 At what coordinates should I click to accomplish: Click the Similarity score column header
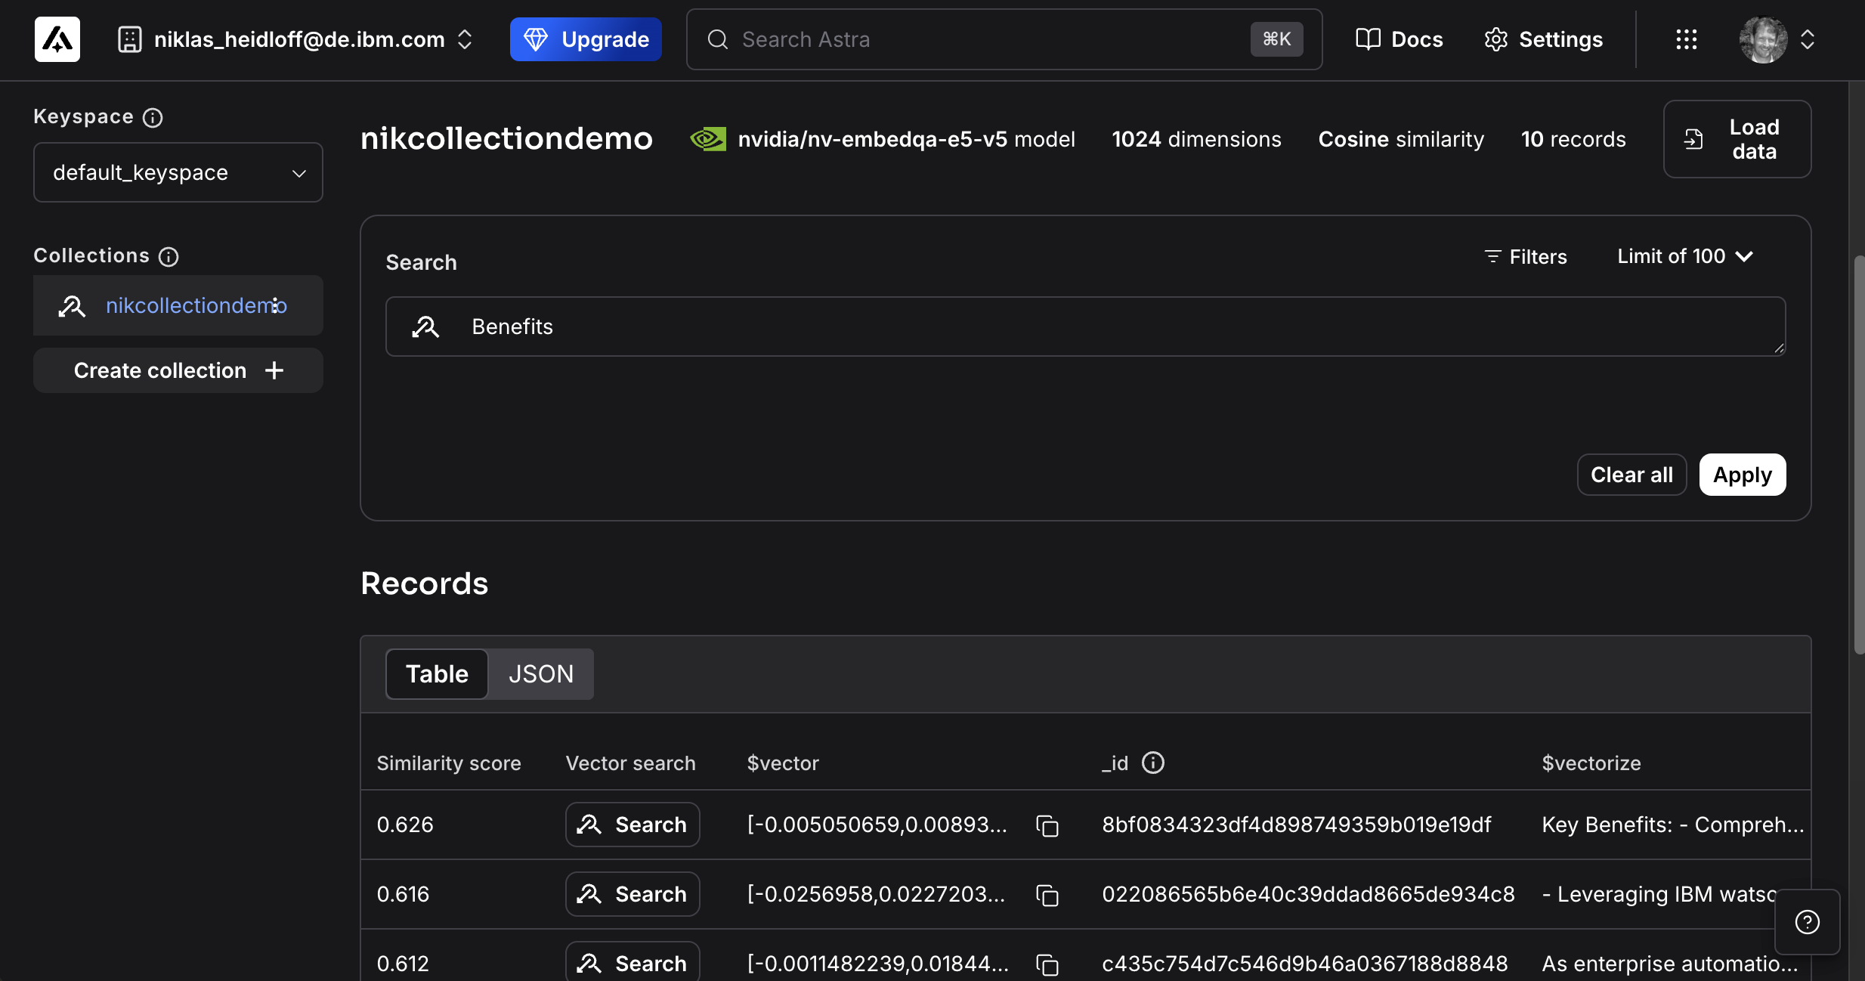(x=449, y=763)
